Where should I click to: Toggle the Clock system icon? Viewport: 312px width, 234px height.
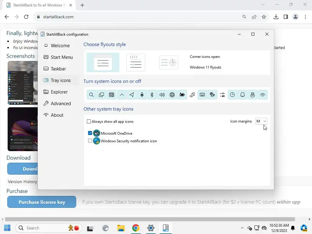pyautogui.click(x=232, y=95)
